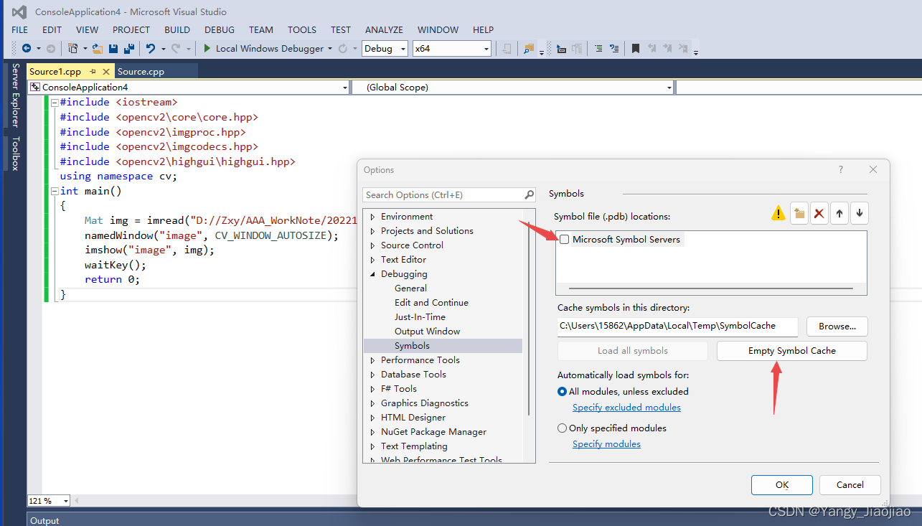Image resolution: width=922 pixels, height=526 pixels.
Task: Expand Projects and Solutions node
Action: tap(372, 231)
